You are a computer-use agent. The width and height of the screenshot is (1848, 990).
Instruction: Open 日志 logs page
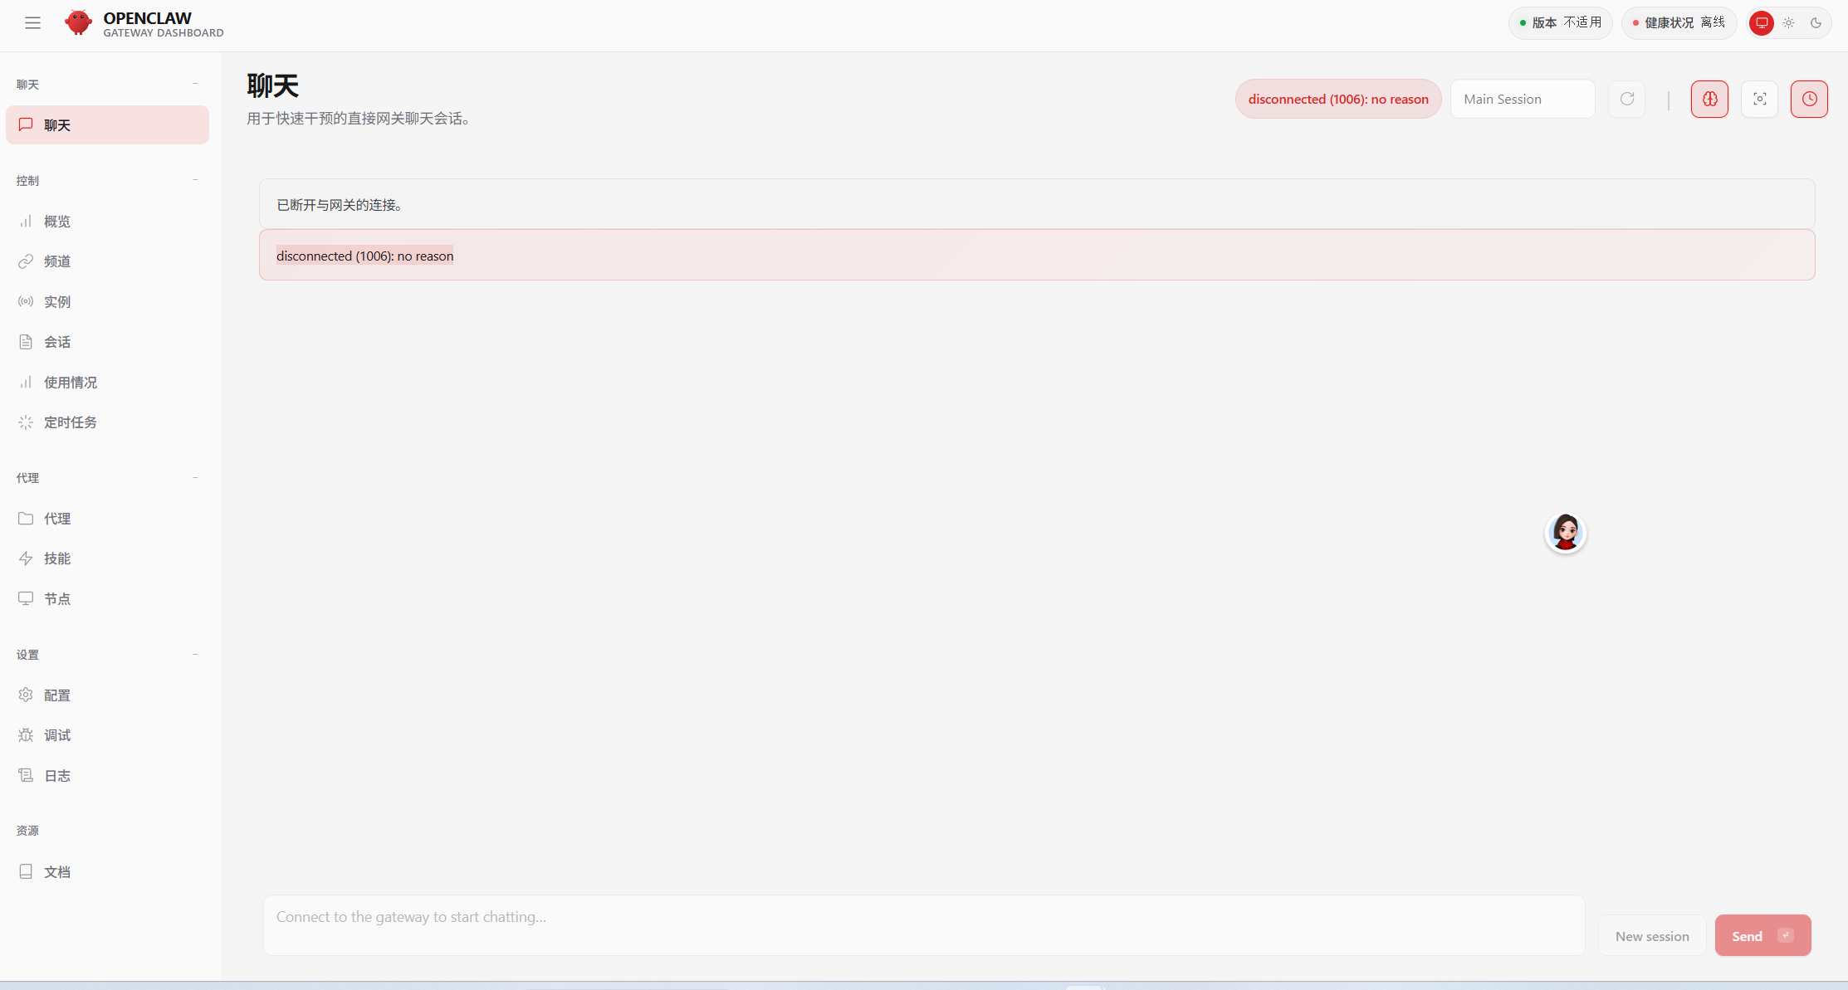(57, 776)
